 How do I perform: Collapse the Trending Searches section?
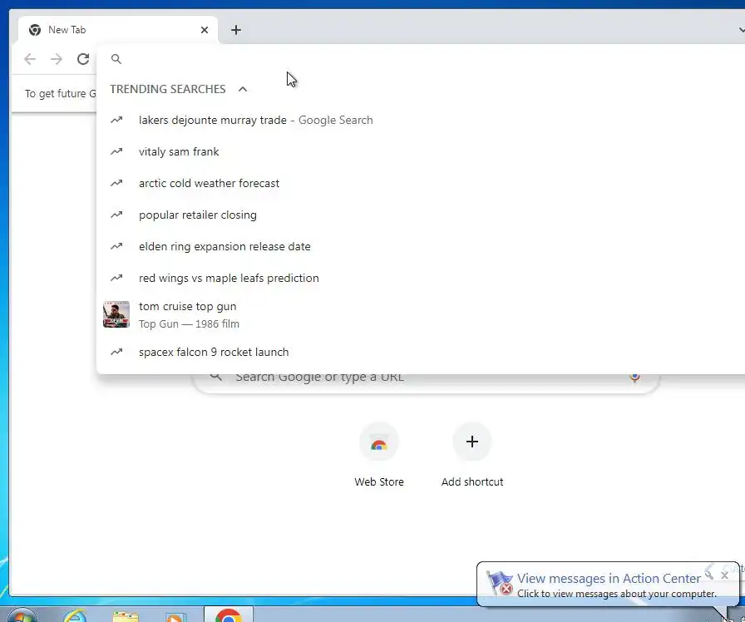(243, 89)
